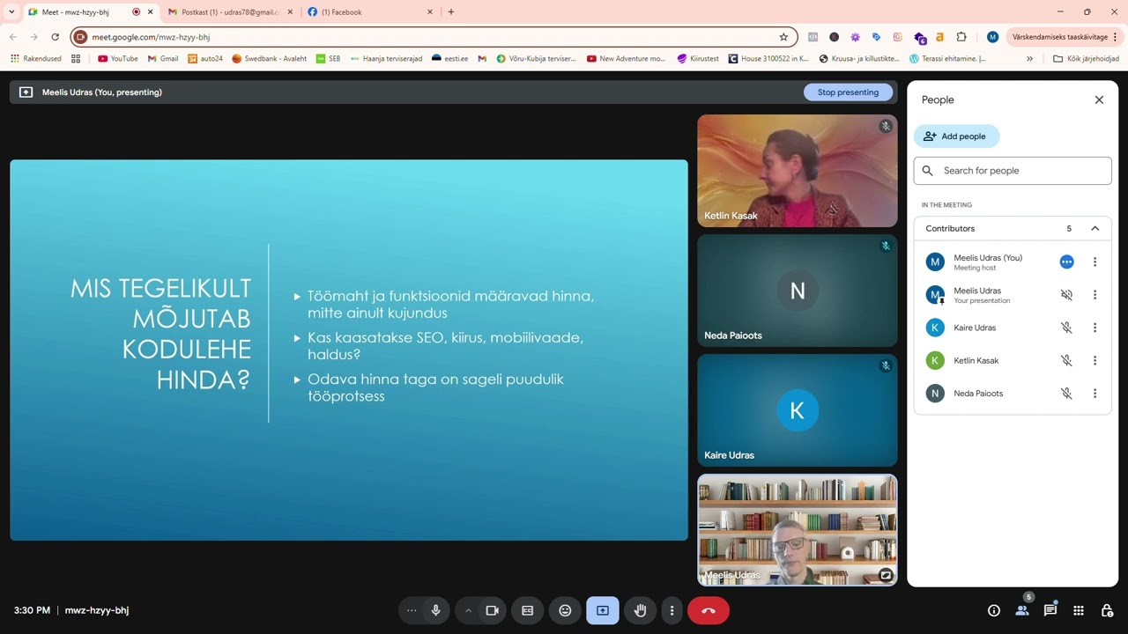Switch to the Facebook tab

coord(370,12)
